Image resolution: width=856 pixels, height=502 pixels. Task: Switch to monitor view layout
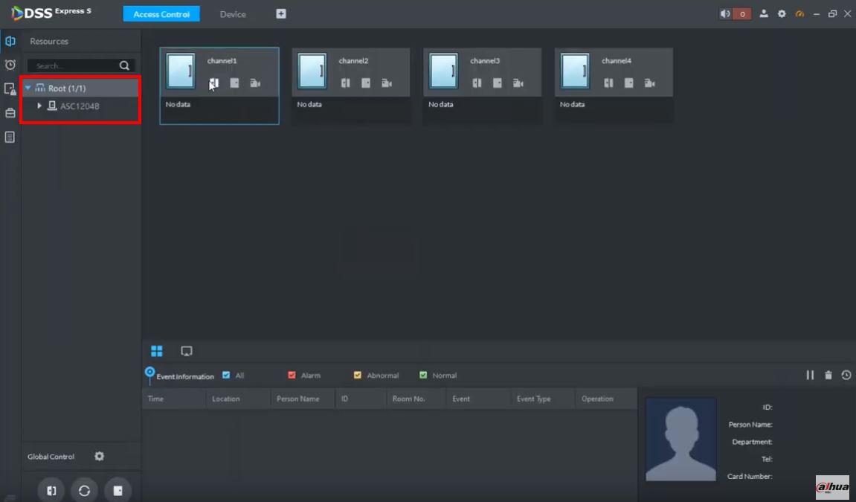coord(186,351)
